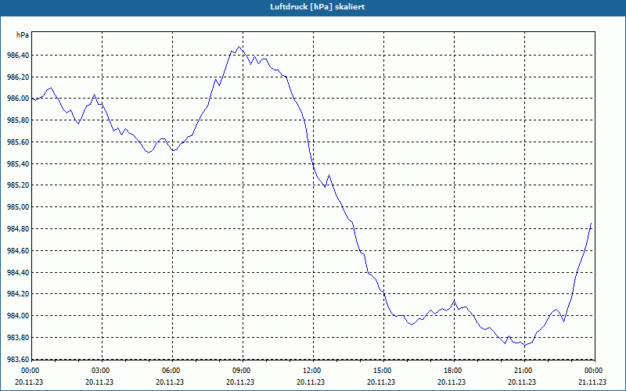Select the 986,40 y-axis value
This screenshot has height=391, width=626.
coord(18,55)
